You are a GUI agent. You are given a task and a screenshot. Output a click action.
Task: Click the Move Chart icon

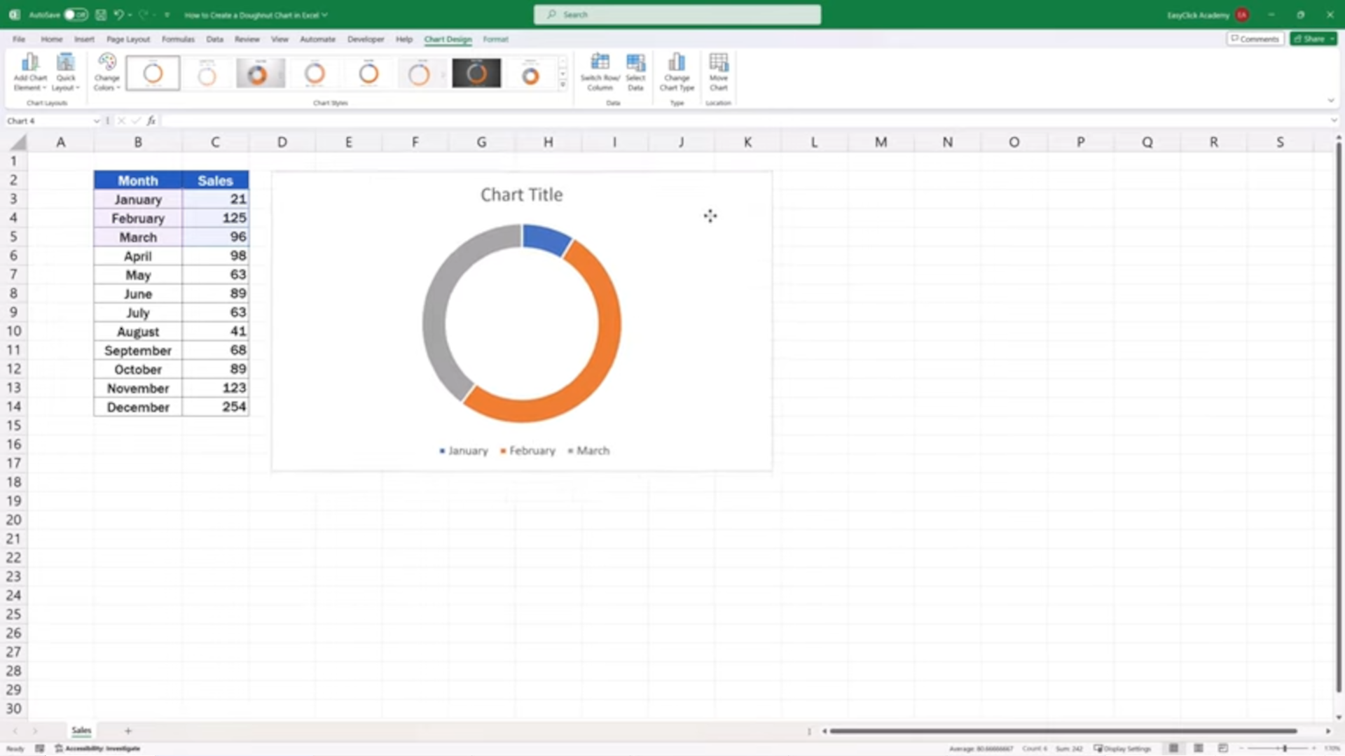[718, 72]
